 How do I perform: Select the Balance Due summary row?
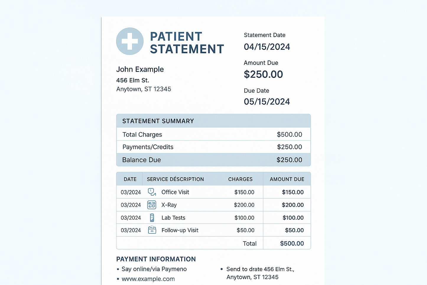[x=213, y=160]
